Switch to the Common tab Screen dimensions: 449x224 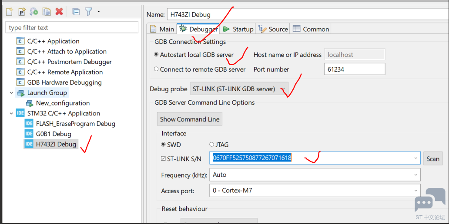pos(311,29)
